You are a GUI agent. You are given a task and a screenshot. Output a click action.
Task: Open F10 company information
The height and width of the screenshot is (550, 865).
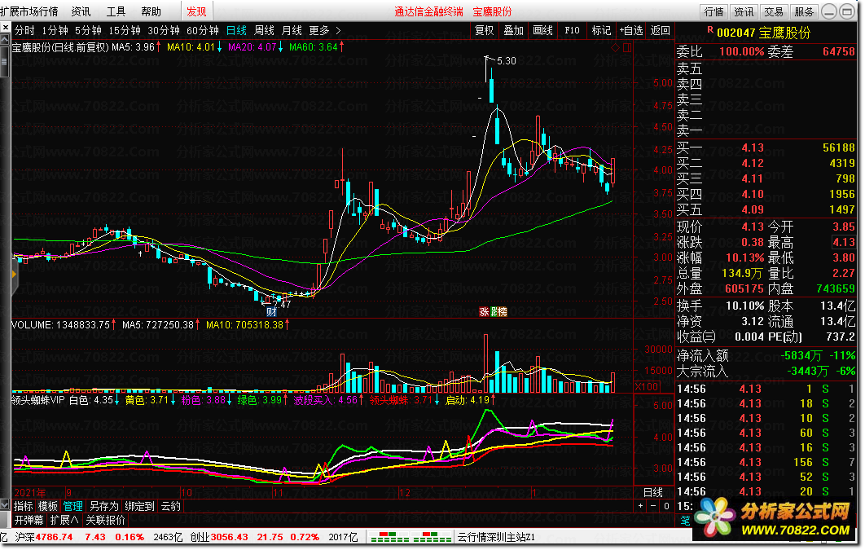(x=572, y=31)
